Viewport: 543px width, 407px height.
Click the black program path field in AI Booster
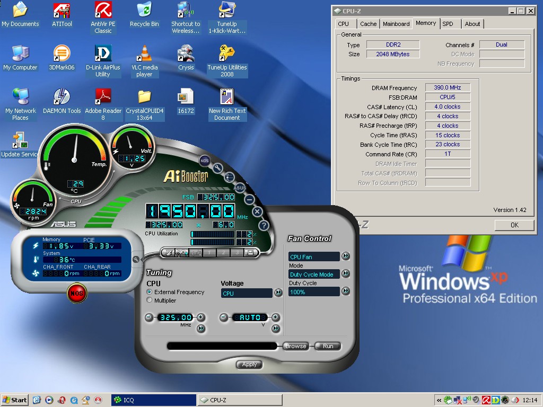click(x=222, y=346)
